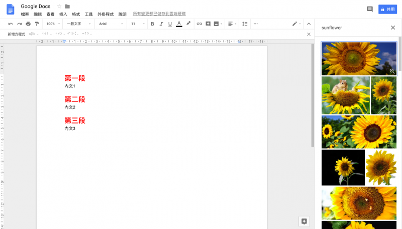Open the 說明 menu

click(122, 14)
